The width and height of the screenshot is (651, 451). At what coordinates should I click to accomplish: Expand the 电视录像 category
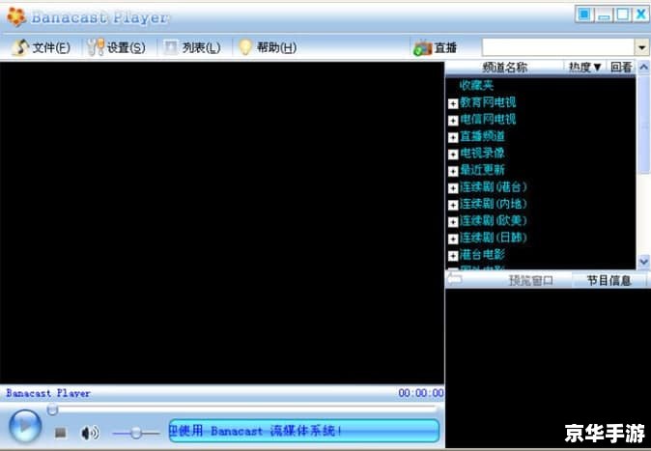[453, 155]
